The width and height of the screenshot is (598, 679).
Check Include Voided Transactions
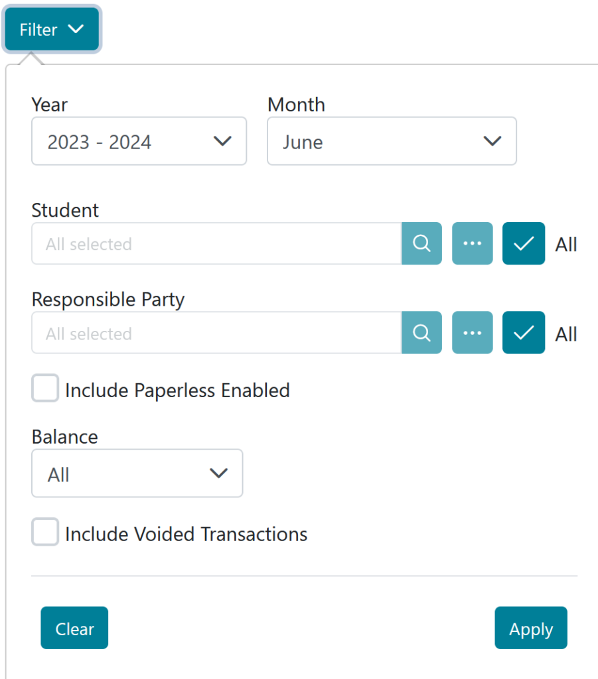click(44, 532)
